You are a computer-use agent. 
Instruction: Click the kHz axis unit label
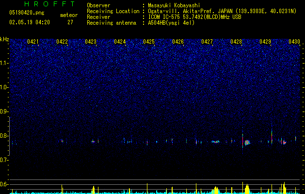pyautogui.click(x=4, y=39)
